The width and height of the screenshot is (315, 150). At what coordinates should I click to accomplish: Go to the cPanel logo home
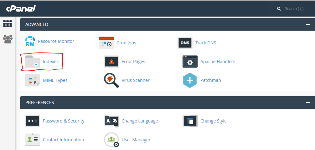pyautogui.click(x=21, y=9)
